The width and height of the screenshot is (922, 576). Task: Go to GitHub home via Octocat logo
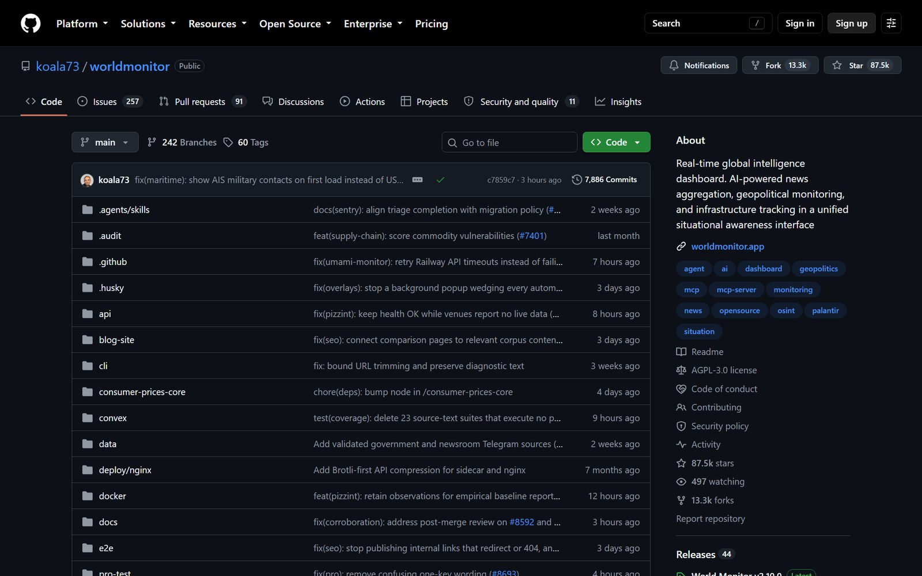(31, 23)
